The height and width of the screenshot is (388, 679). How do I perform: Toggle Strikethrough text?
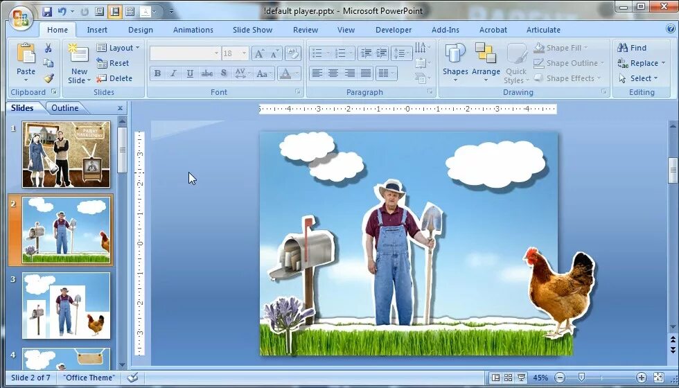207,73
